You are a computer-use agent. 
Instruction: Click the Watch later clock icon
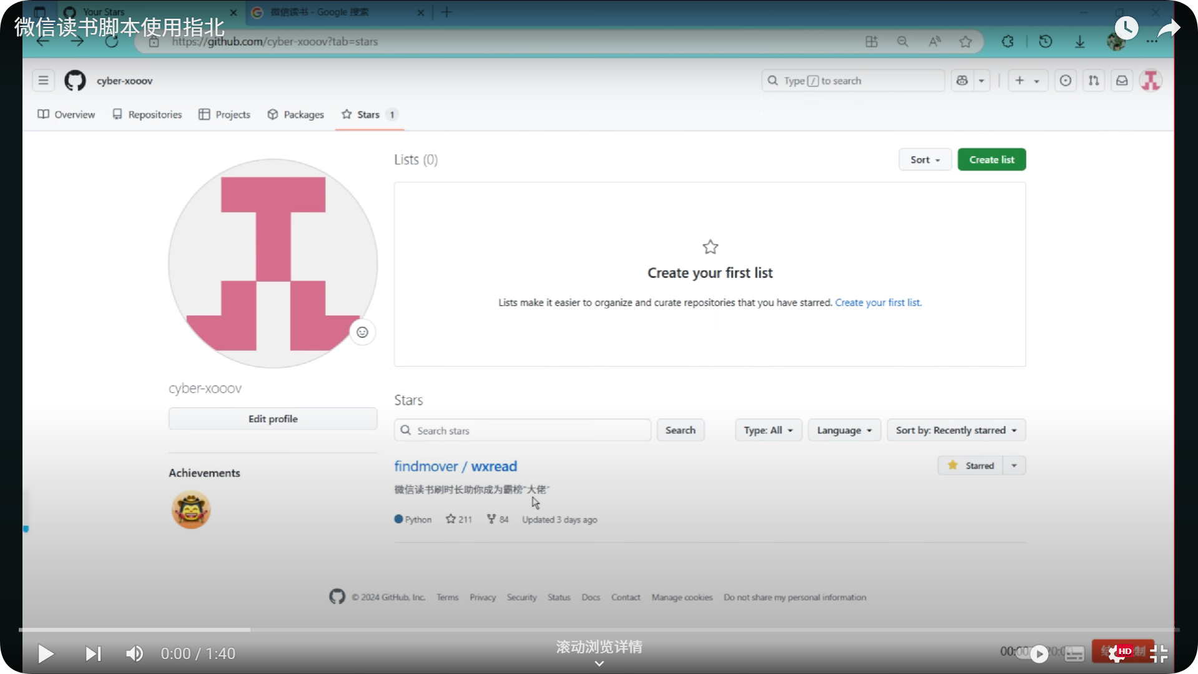(x=1126, y=28)
